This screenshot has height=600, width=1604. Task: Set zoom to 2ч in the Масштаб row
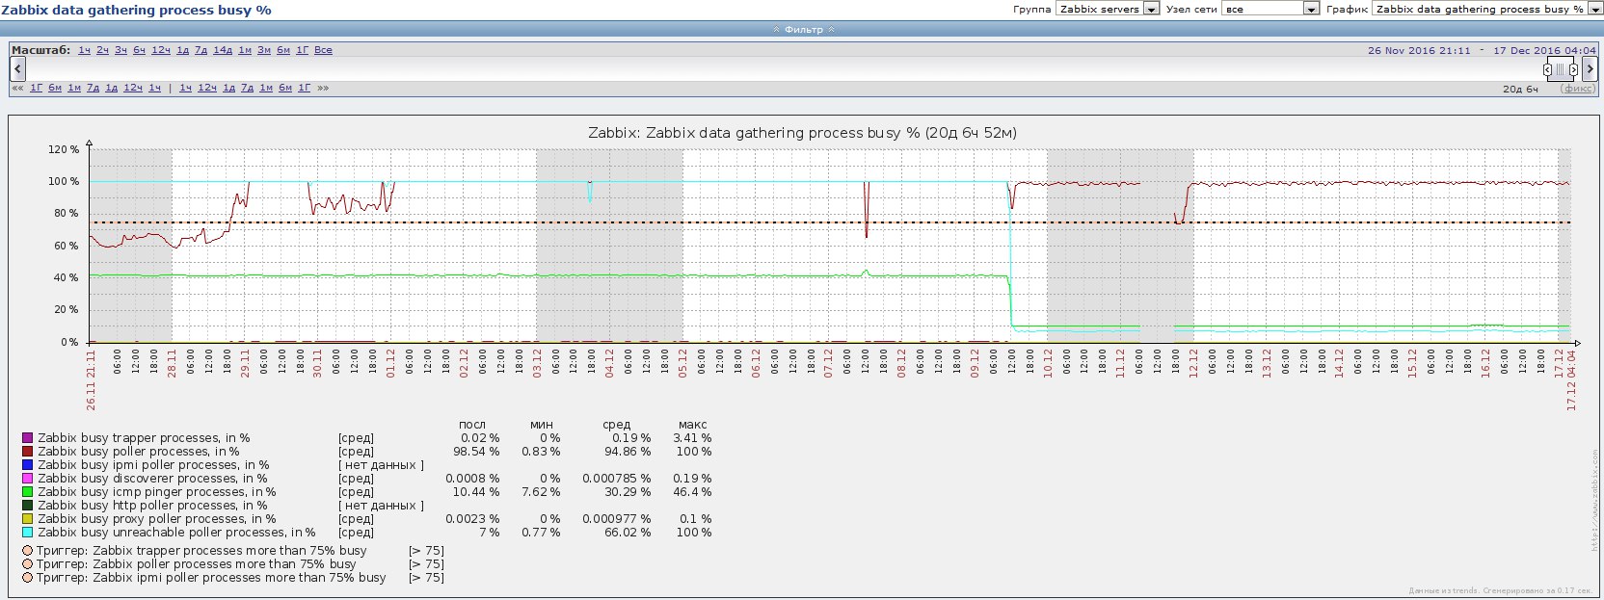click(x=102, y=50)
